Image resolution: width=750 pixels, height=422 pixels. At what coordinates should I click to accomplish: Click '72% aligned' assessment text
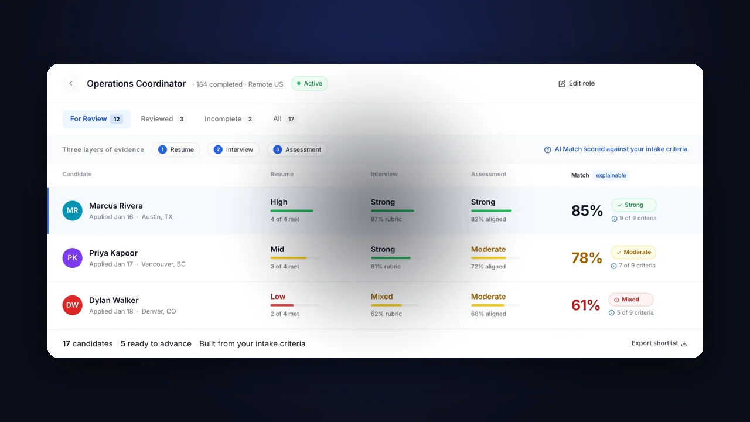click(x=489, y=267)
